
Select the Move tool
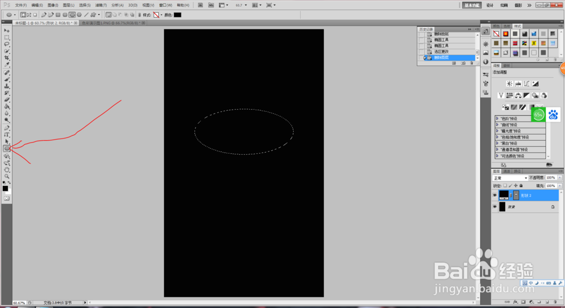[x=6, y=31]
